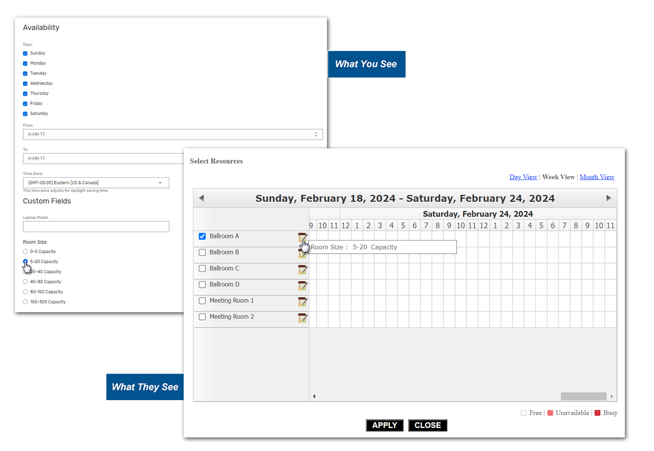This screenshot has width=654, height=451.
Task: Click the CLOSE button
Action: point(428,425)
